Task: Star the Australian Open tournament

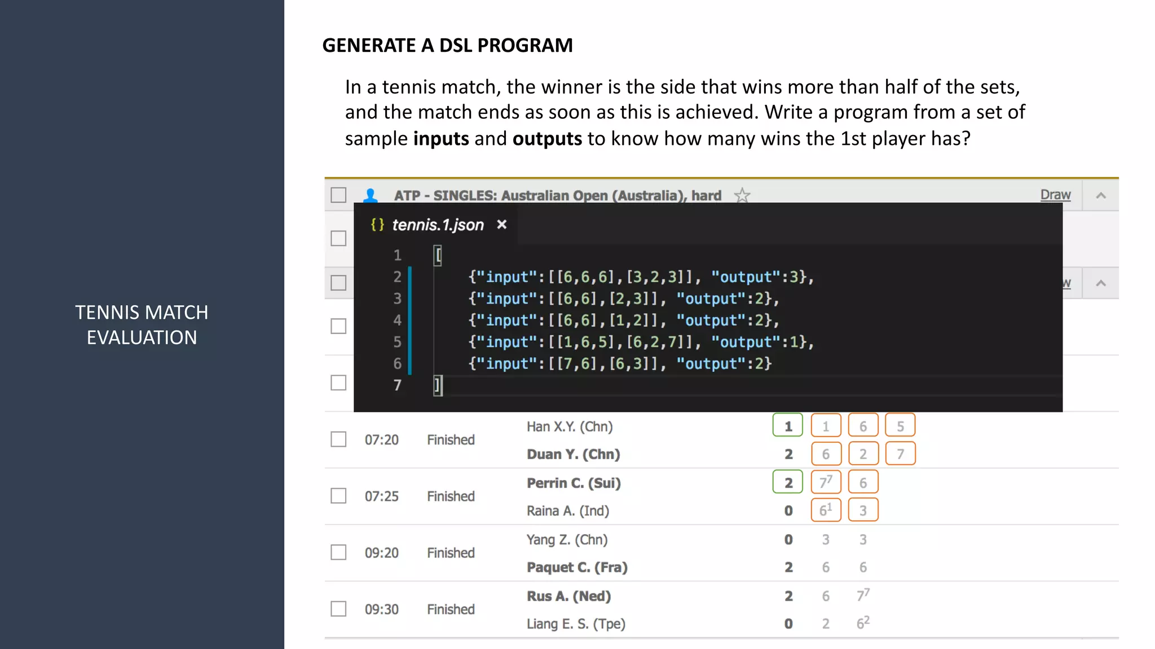Action: (x=742, y=195)
